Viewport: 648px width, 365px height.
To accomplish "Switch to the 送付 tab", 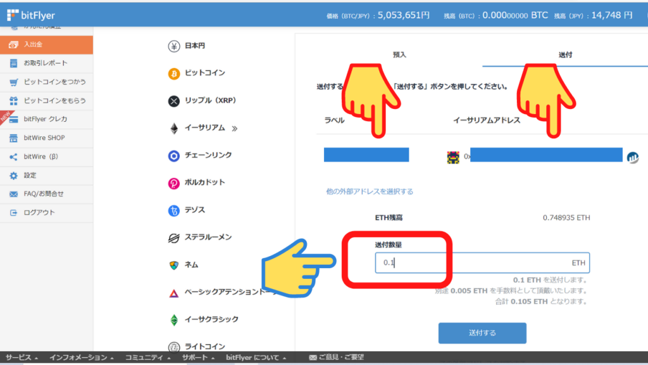I will click(565, 54).
